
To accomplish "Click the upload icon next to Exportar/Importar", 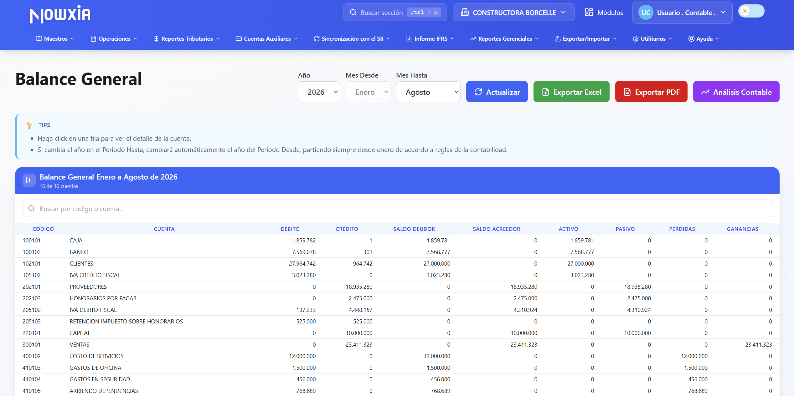I will pyautogui.click(x=558, y=38).
